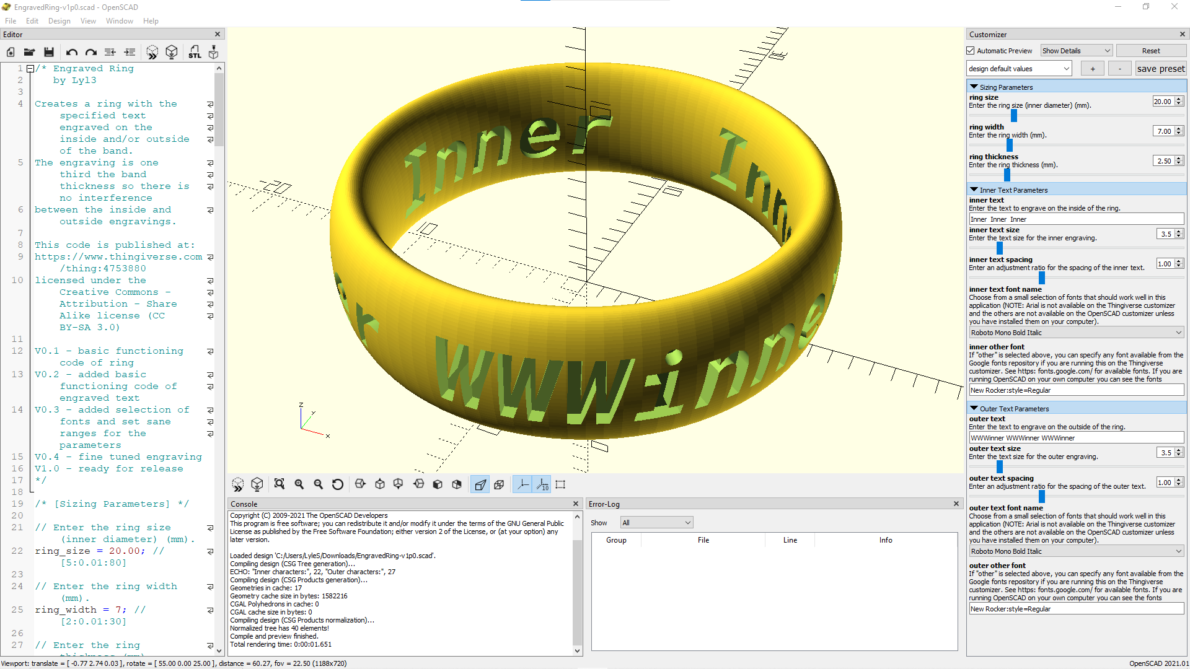1190x669 pixels.
Task: Disable Automatic Preview
Action: (x=971, y=50)
